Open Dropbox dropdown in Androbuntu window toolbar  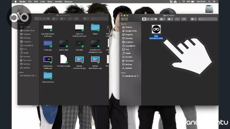click(x=86, y=19)
